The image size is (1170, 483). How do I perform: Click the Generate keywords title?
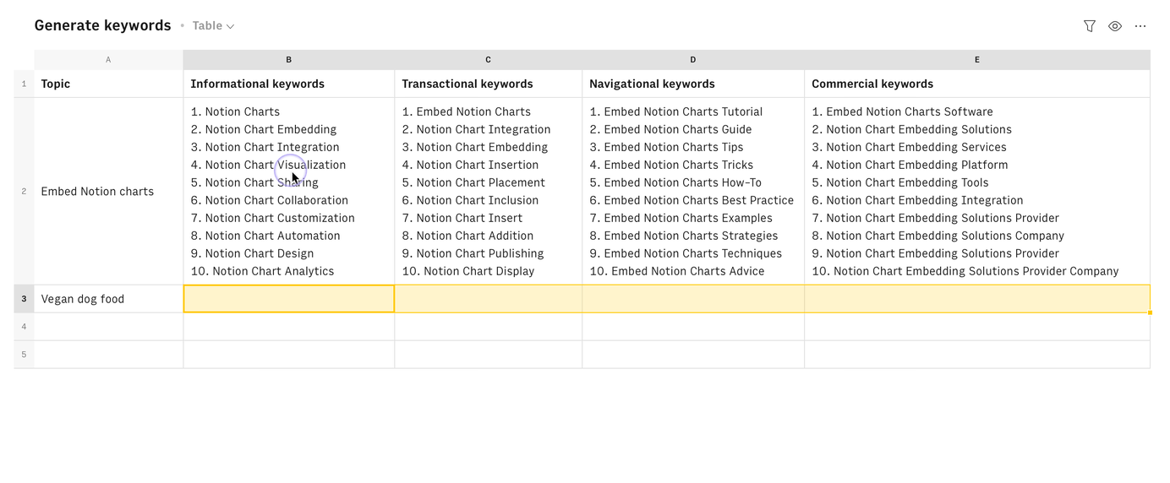[103, 25]
